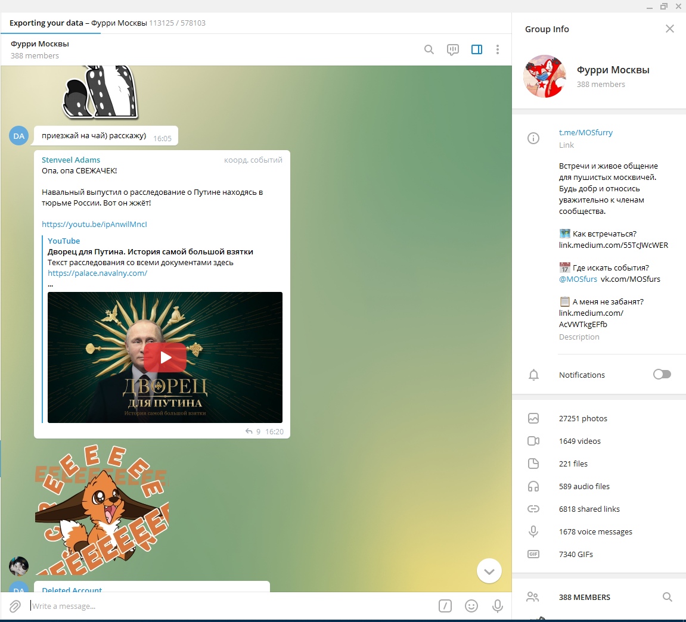Record a voice message with the microphone

498,606
